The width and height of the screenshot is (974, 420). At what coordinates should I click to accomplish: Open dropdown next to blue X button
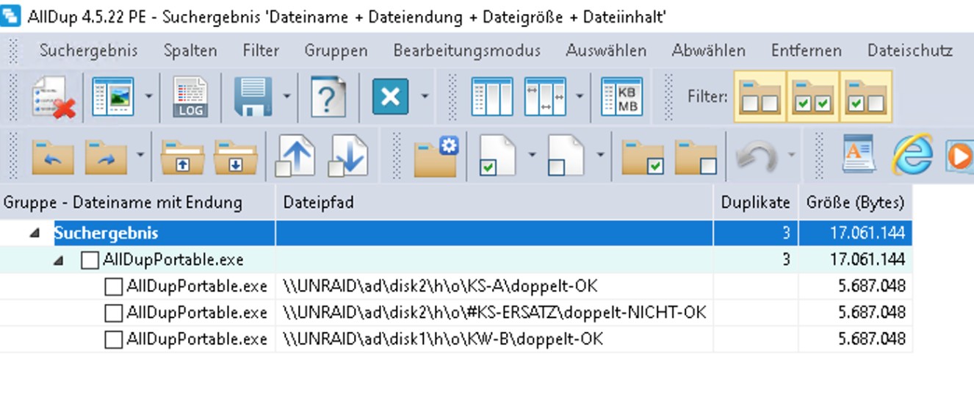pyautogui.click(x=425, y=96)
